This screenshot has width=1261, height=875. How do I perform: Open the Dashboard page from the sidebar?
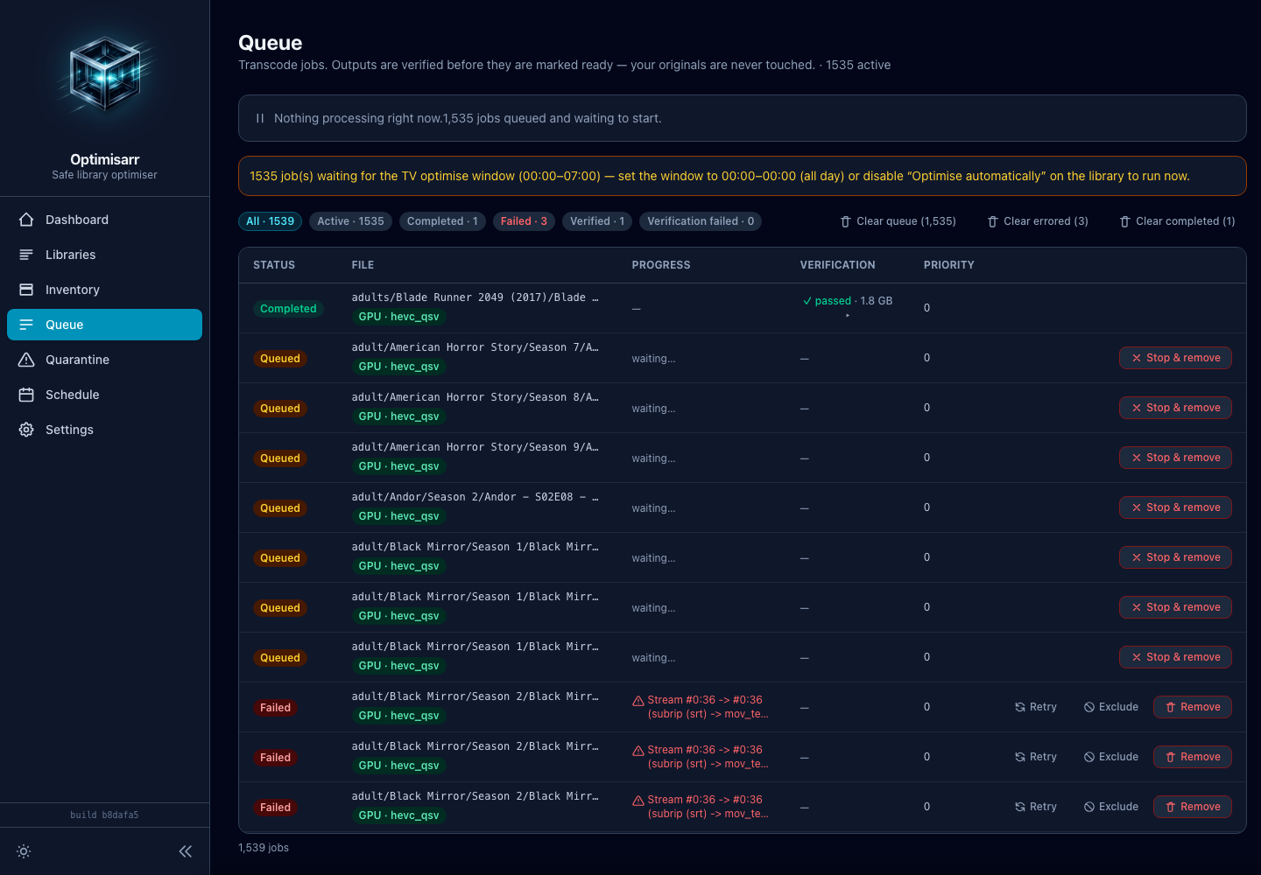[x=104, y=220]
